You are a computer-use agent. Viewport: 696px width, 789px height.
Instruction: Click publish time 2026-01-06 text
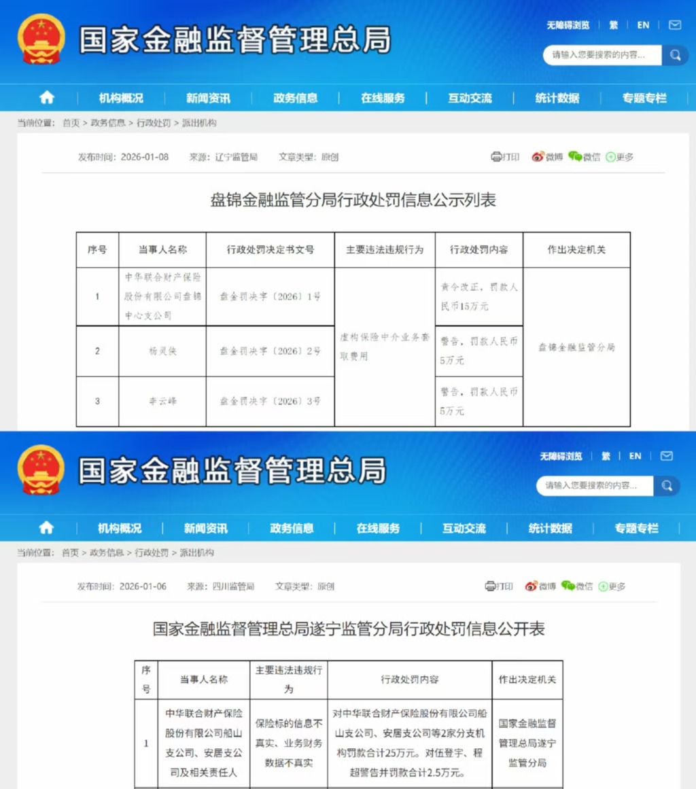(x=143, y=586)
